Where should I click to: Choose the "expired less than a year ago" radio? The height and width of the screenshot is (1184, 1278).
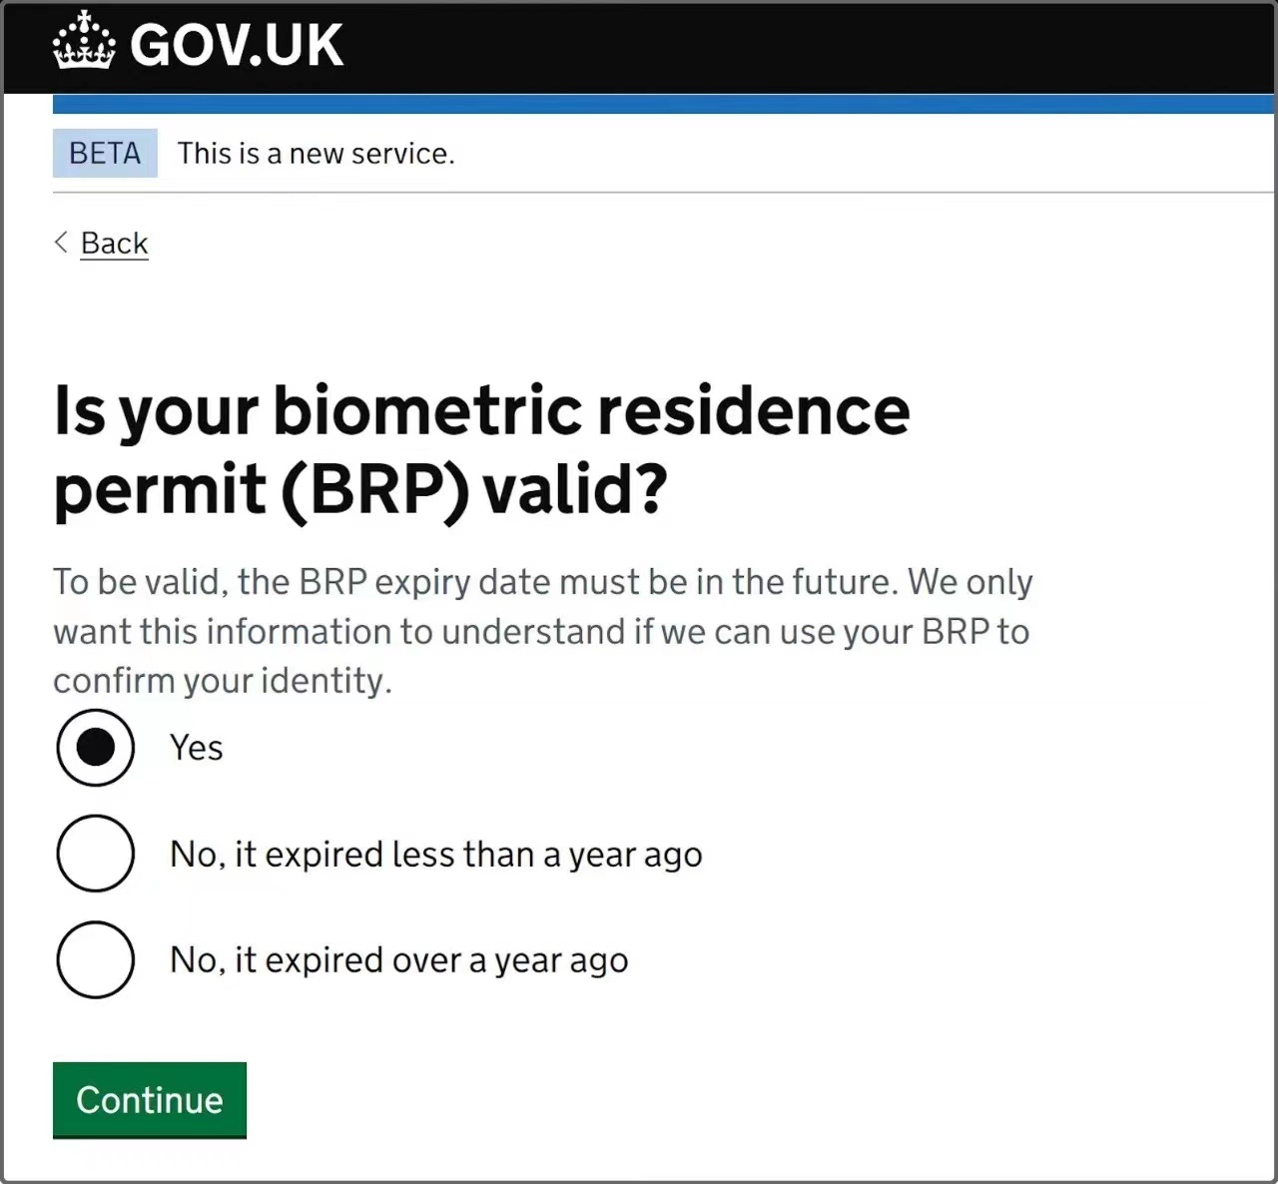[x=96, y=854]
